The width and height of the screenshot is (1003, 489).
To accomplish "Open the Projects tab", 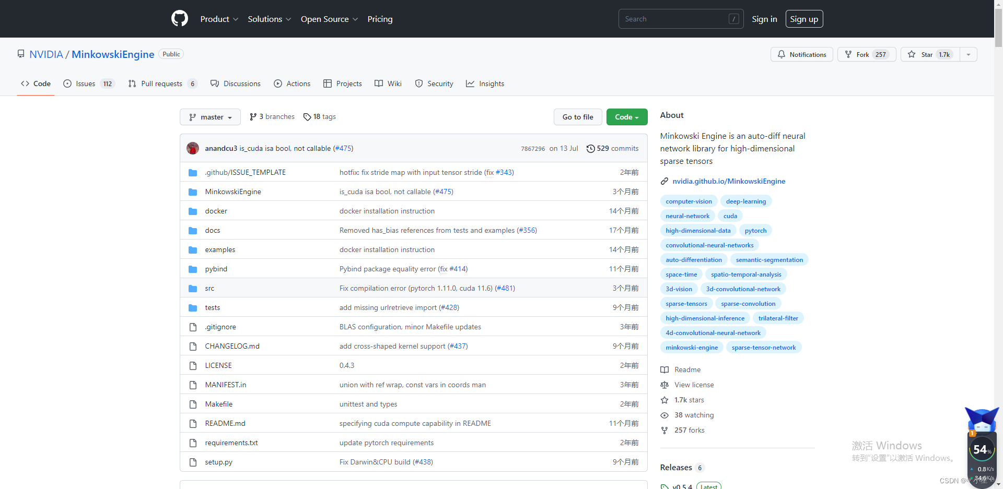I will tap(342, 84).
